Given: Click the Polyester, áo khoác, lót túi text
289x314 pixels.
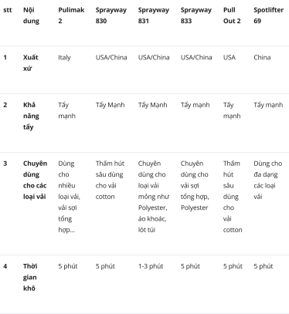Looking at the screenshot, I should (152, 218).
